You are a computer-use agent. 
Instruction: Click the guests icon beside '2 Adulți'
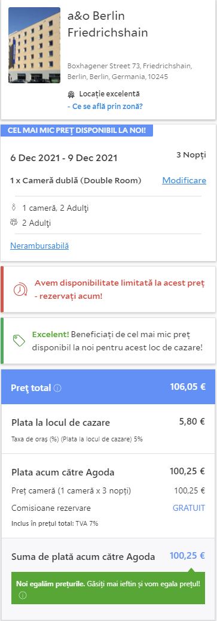pyautogui.click(x=14, y=223)
